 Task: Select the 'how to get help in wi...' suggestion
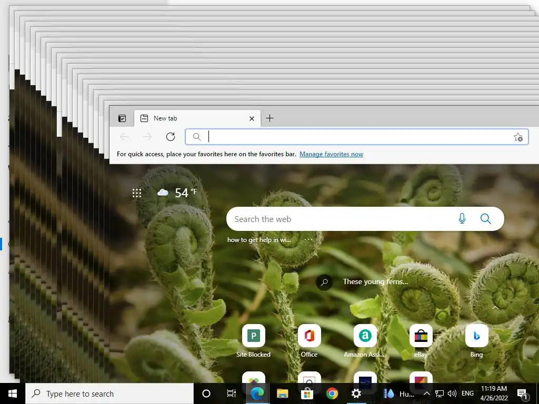pos(259,240)
